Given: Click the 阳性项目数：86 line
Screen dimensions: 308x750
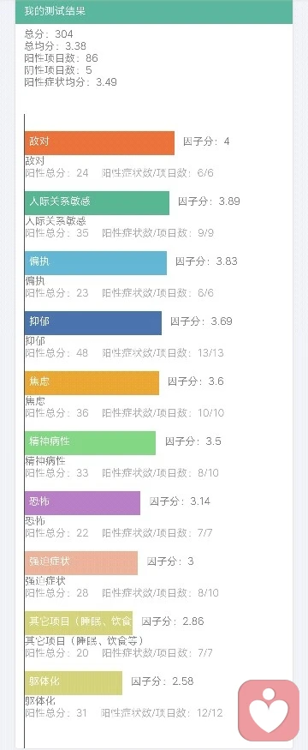Looking at the screenshot, I should click(x=61, y=58).
